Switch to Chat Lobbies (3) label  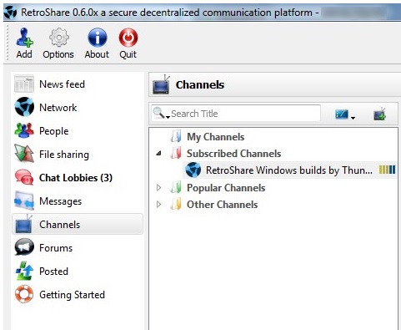pyautogui.click(x=76, y=178)
